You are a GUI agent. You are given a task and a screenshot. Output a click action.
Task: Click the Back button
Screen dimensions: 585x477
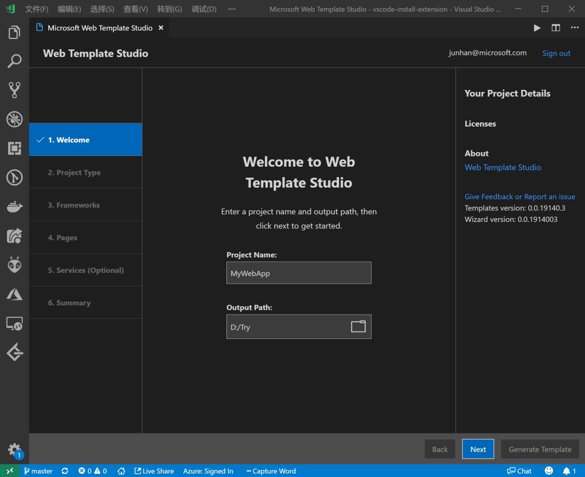click(439, 449)
